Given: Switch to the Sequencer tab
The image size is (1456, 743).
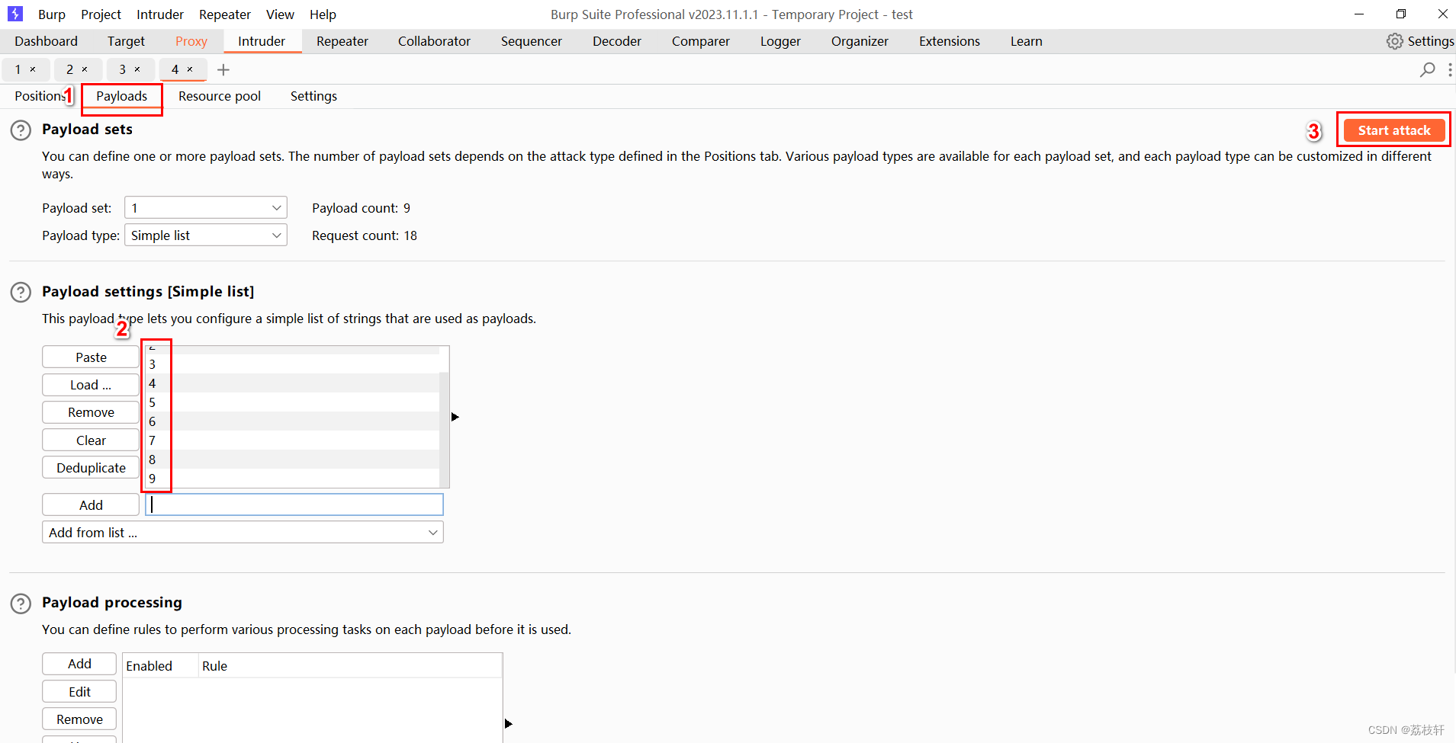Looking at the screenshot, I should pyautogui.click(x=532, y=41).
